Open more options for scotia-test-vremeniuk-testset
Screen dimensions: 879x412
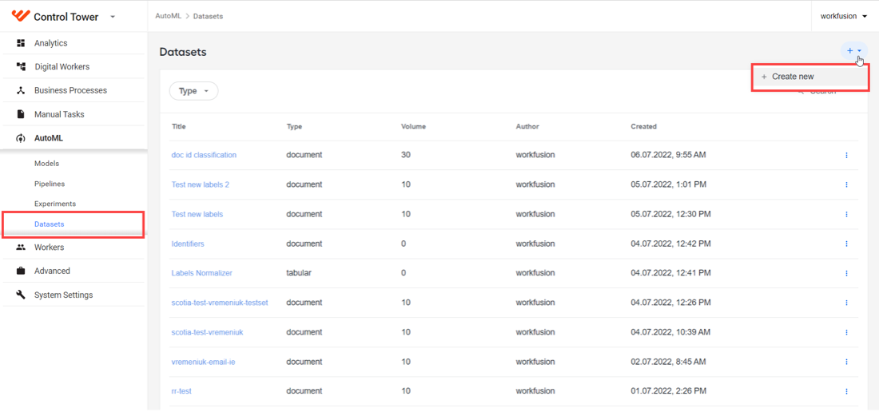point(846,303)
